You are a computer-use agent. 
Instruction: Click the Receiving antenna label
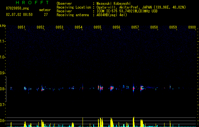coord(73,15)
